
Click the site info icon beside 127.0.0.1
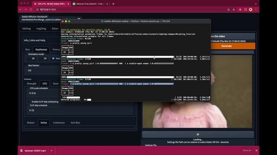37,9
